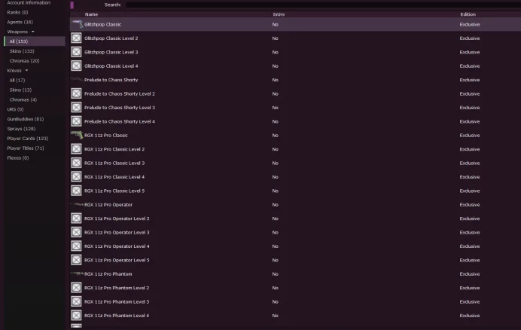521x330 pixels.
Task: Click the Glitchpop Classic pistol thumbnail
Action: [x=78, y=24]
